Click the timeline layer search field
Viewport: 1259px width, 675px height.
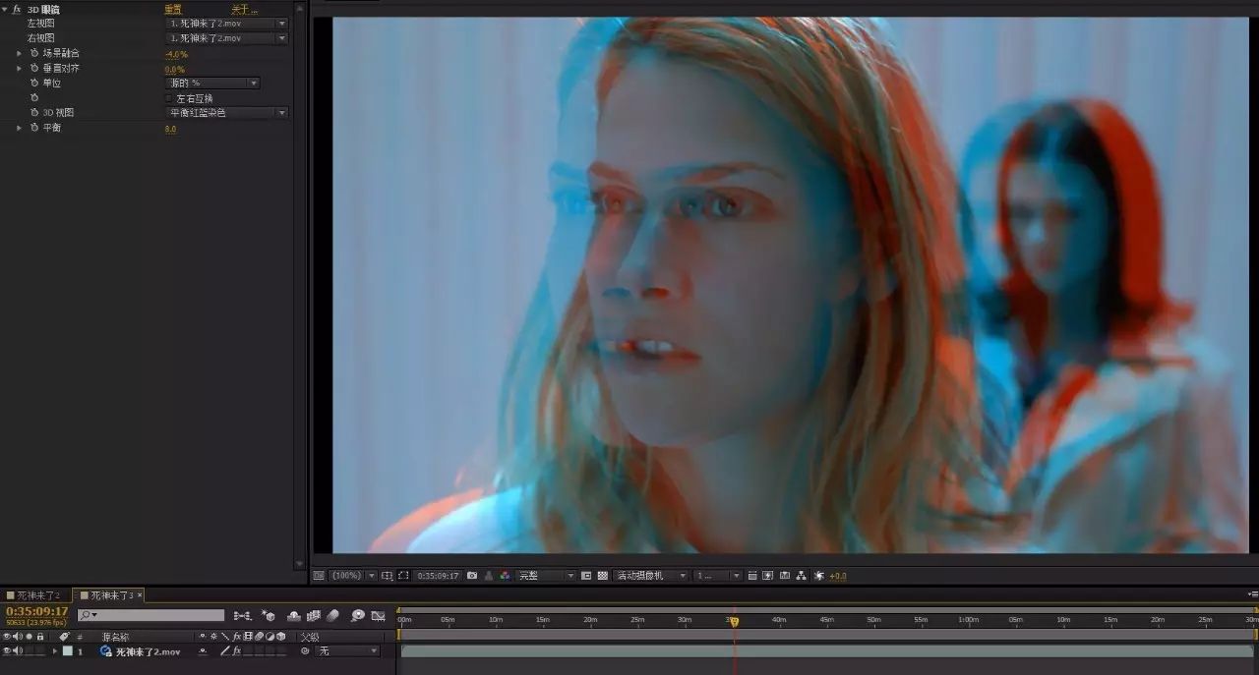pyautogui.click(x=150, y=616)
